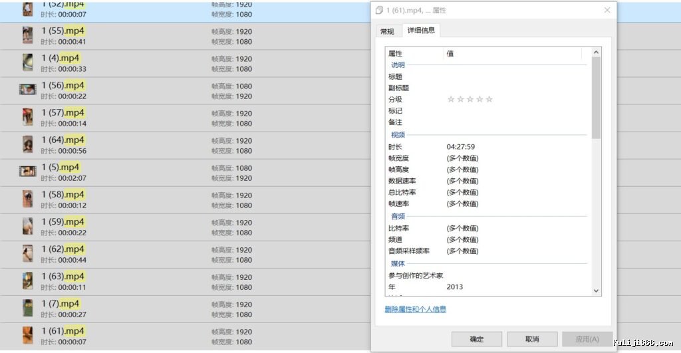Image resolution: width=681 pixels, height=353 pixels.
Task: Select file name 1 (5).mp4
Action: pyautogui.click(x=61, y=167)
